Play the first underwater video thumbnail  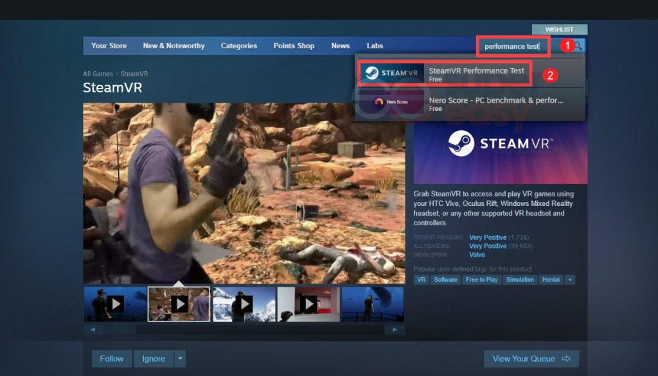115,303
